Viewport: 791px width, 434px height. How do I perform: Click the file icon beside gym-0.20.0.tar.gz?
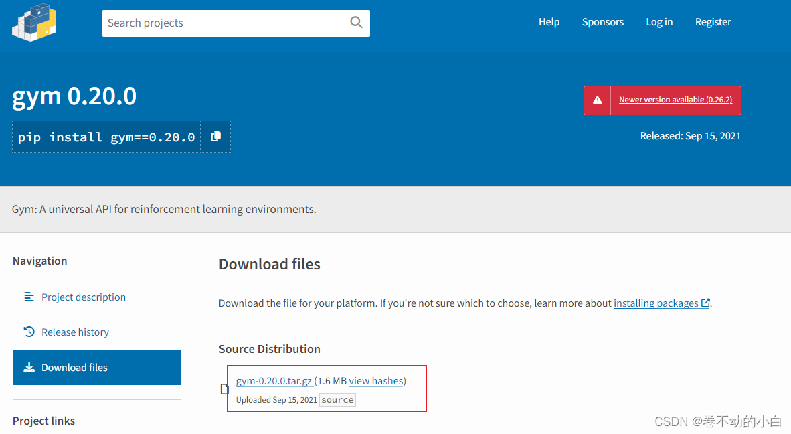224,389
